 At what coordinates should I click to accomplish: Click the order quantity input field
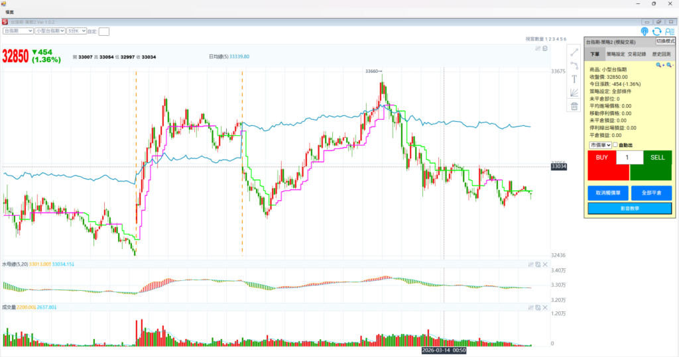click(x=629, y=158)
